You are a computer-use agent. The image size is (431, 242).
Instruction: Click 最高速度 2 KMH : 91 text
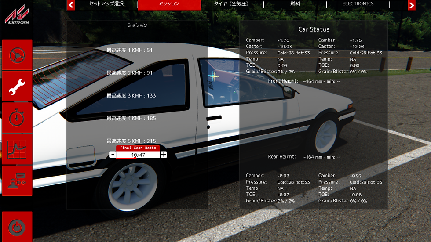click(129, 73)
